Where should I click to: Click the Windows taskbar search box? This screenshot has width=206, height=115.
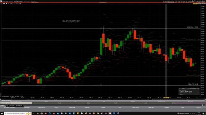point(18,113)
